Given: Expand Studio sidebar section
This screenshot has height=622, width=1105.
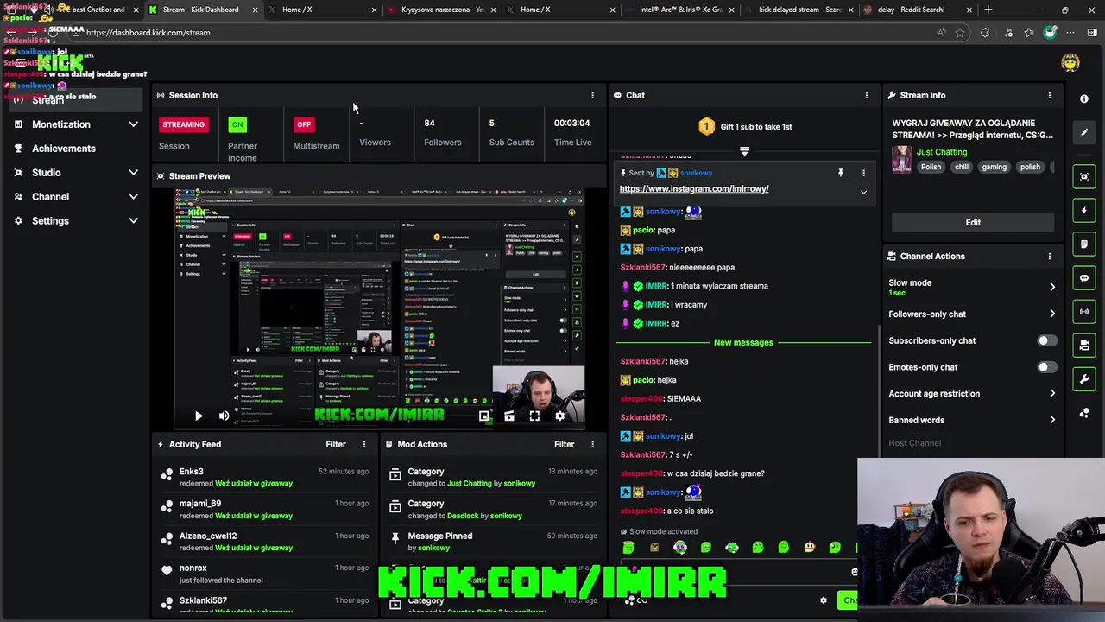Looking at the screenshot, I should pos(133,173).
